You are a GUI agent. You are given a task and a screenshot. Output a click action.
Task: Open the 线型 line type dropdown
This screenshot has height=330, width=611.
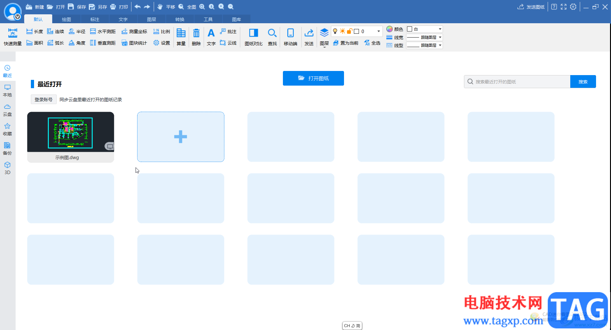424,45
